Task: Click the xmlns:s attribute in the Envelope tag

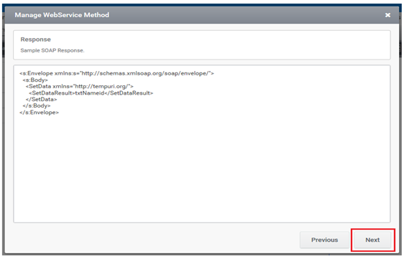Action: [x=67, y=73]
